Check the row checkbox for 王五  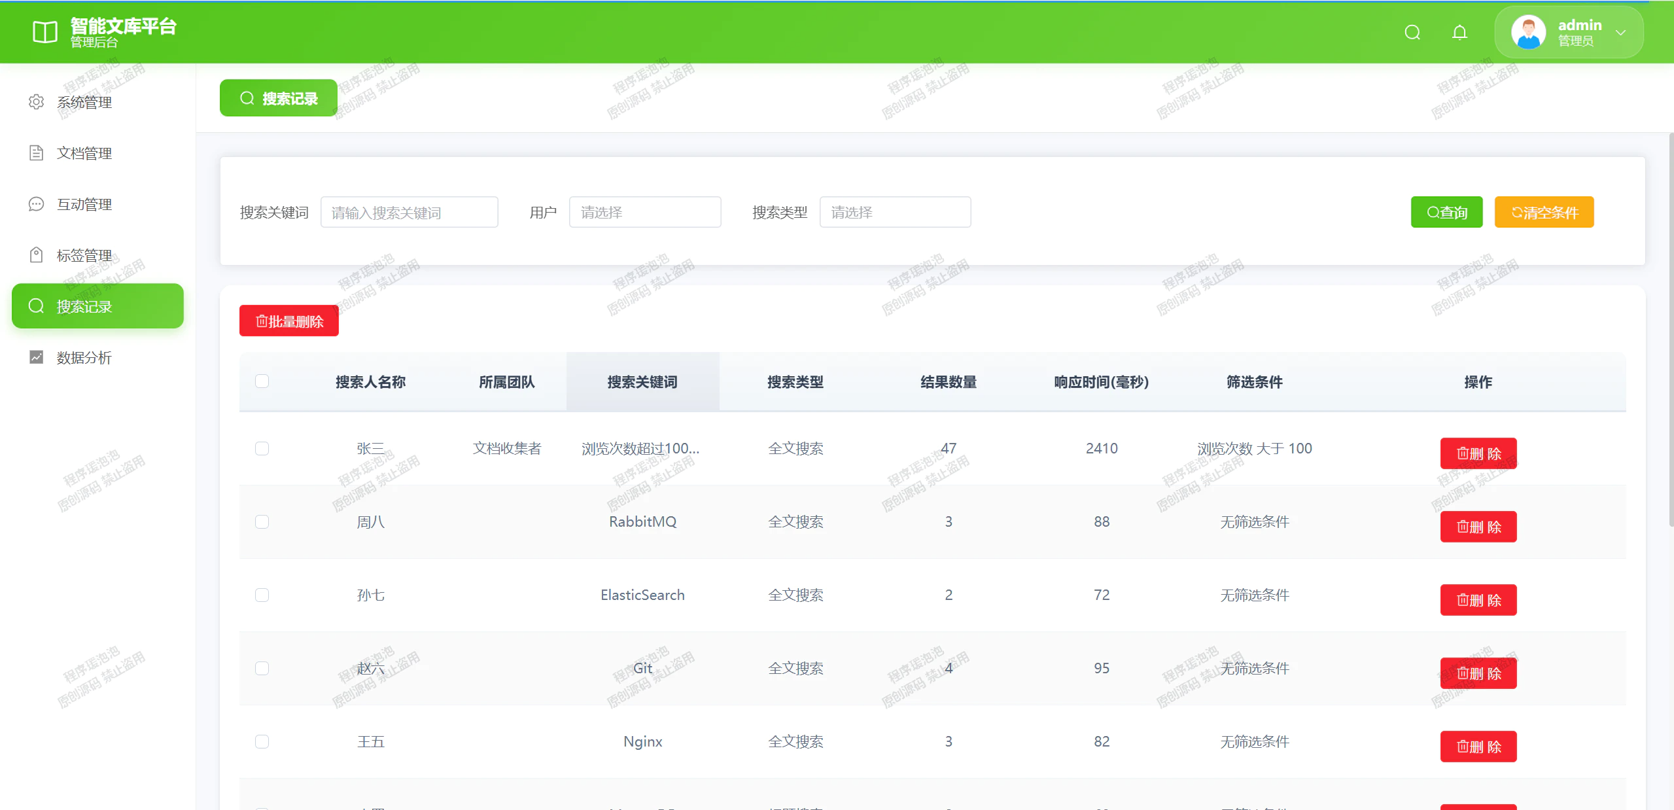(262, 741)
